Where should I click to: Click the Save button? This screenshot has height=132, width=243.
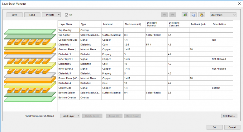[x=14, y=15]
